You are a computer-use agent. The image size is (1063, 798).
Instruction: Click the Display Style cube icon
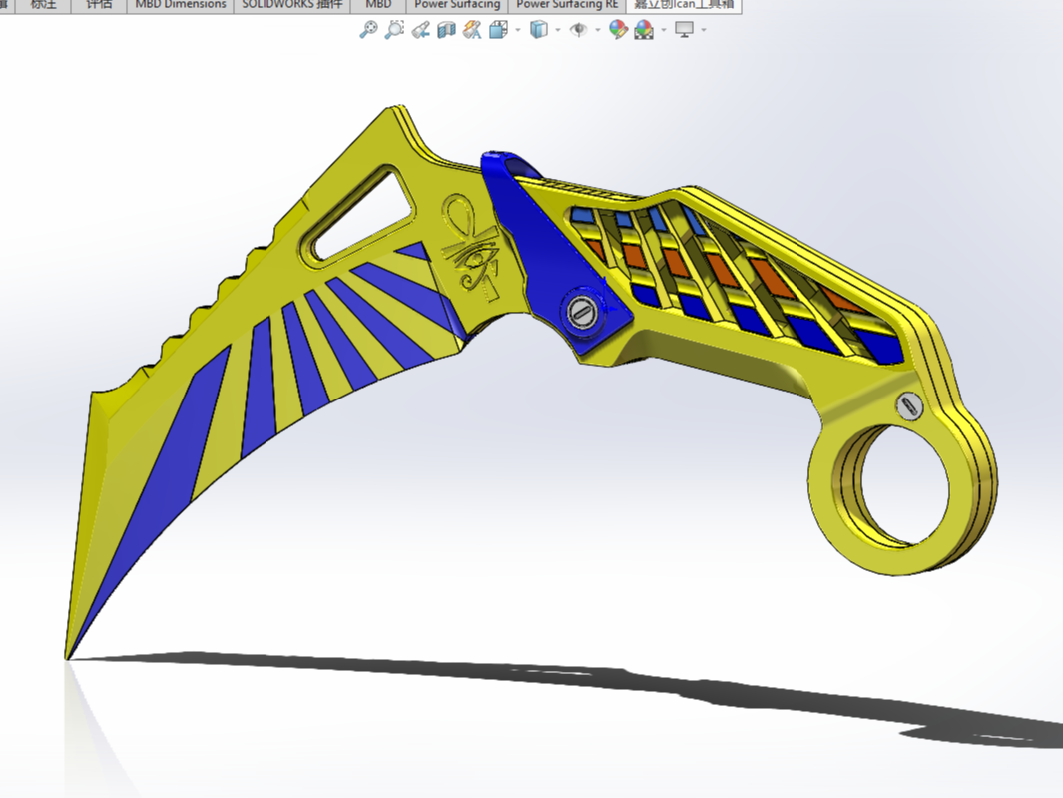[x=538, y=30]
